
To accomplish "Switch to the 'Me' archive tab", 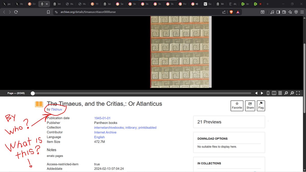I will (220, 4).
